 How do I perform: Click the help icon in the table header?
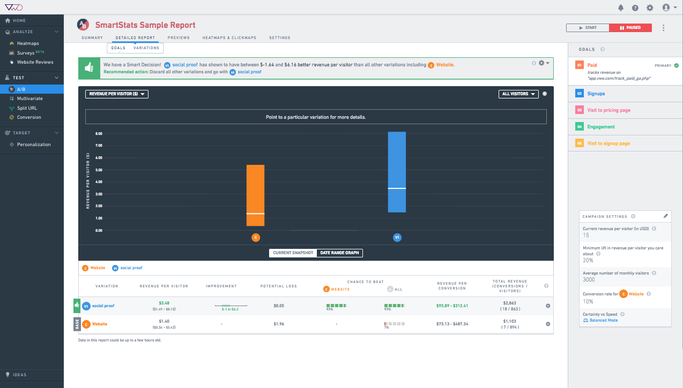click(x=546, y=286)
